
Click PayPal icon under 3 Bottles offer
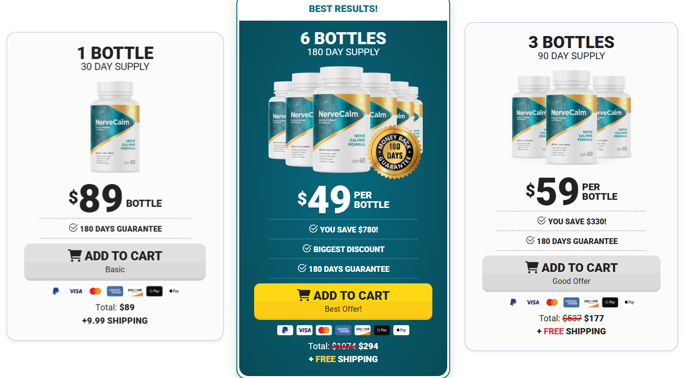point(513,303)
